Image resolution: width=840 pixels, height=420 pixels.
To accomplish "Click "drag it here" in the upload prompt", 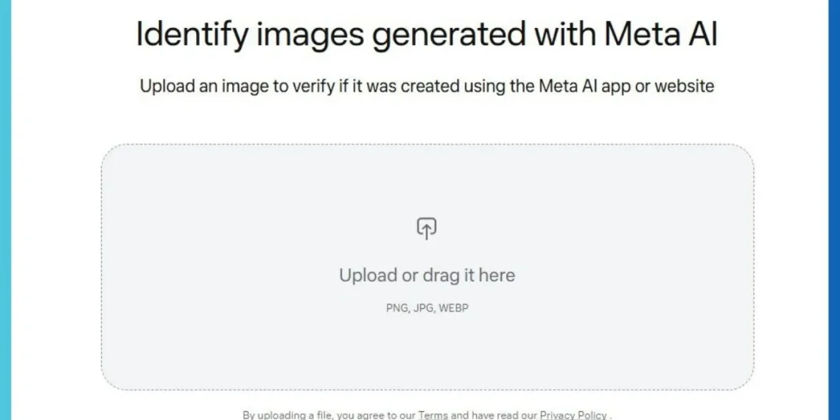I will [x=469, y=276].
